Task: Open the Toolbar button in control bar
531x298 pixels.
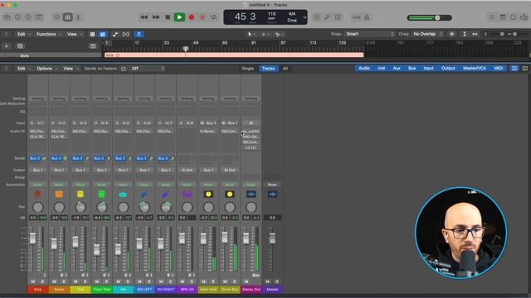Action: (39, 17)
